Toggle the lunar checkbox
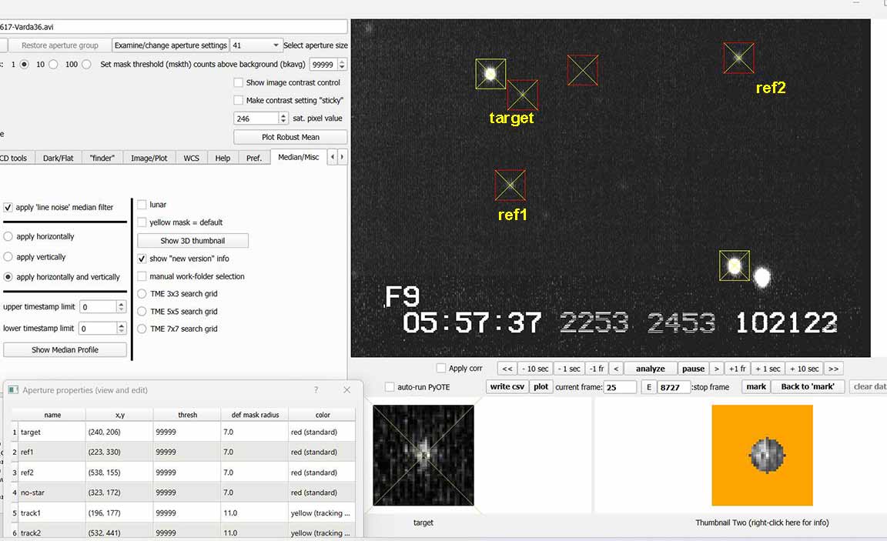The image size is (887, 541). coord(142,205)
